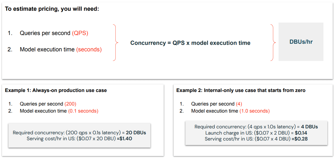Click the gray DBUs/hr box

click(x=301, y=42)
